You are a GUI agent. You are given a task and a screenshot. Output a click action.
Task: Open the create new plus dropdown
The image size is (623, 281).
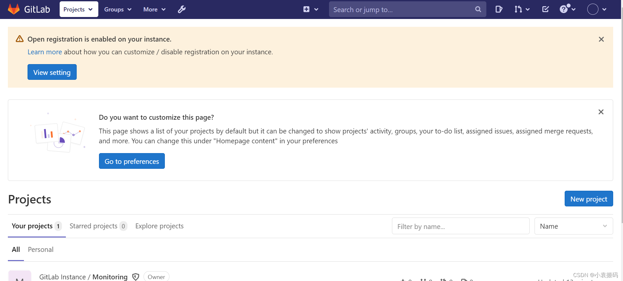pyautogui.click(x=311, y=9)
